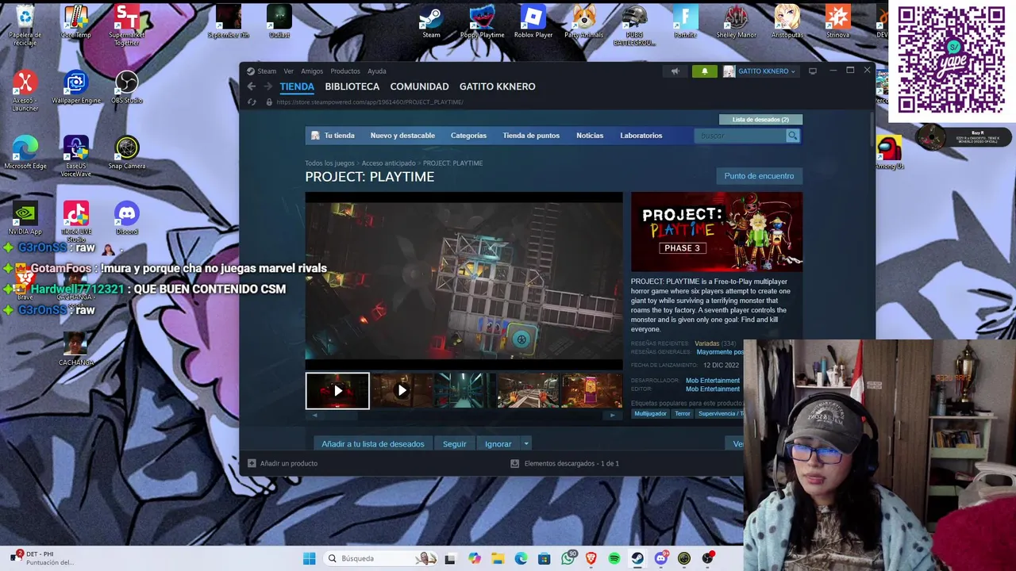Switch to the BIBLIOTECA tab
Screen dimensions: 1016x571
coord(352,86)
